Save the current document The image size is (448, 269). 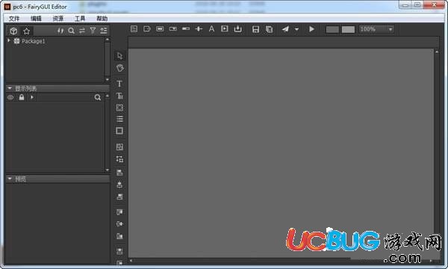pyautogui.click(x=255, y=29)
